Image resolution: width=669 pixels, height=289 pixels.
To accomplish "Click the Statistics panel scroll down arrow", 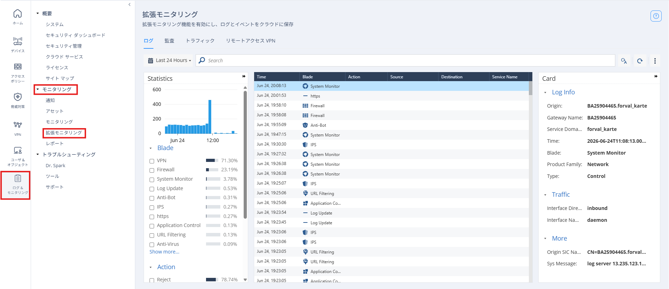I will click(245, 280).
